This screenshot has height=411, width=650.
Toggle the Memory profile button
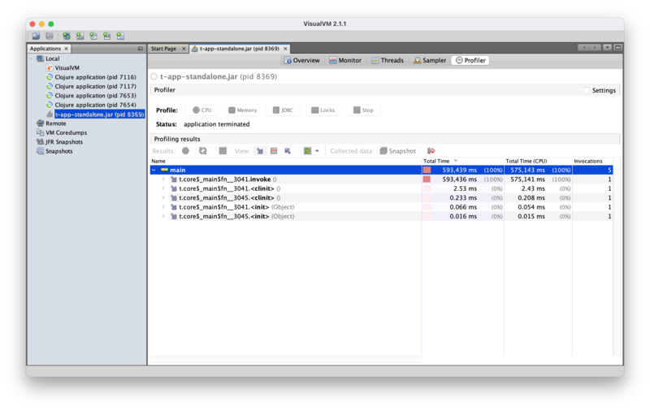point(243,110)
